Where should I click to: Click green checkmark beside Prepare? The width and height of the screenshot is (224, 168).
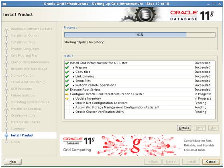[67, 68]
